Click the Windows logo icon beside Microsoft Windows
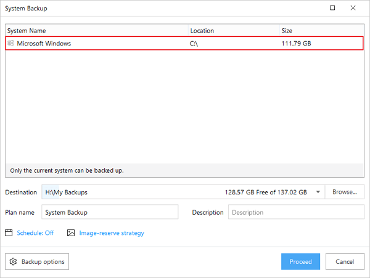This screenshot has height=278, width=370. pos(10,43)
